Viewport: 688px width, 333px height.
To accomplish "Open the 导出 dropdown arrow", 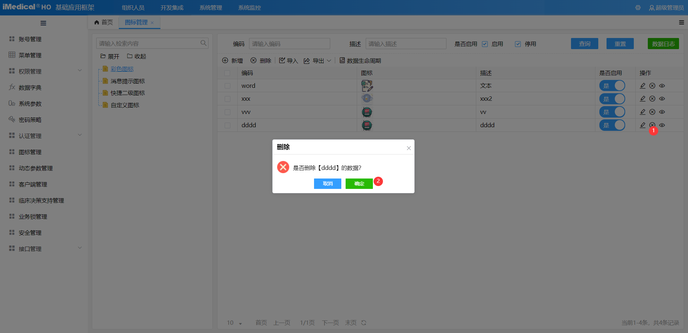I will tap(329, 61).
